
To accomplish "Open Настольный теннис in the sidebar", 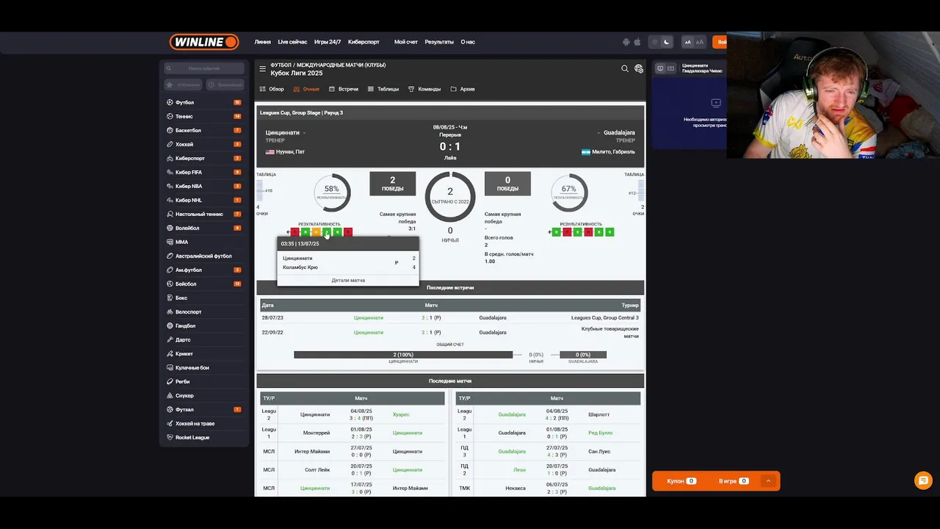I will pos(203,214).
